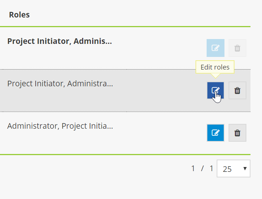Delete the Administrator, Project Initia... row
This screenshot has height=199, width=262.
click(237, 133)
